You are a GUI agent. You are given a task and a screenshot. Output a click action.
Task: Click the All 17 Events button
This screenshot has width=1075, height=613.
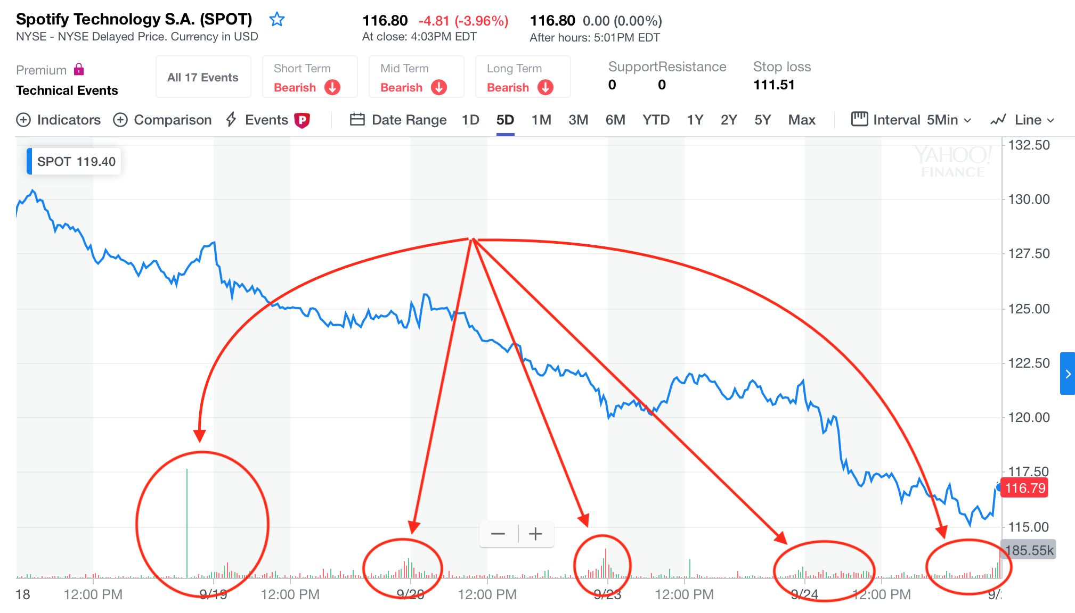coord(203,77)
